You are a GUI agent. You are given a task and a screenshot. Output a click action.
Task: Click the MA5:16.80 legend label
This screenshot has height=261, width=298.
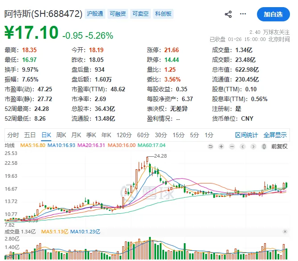[33, 145]
